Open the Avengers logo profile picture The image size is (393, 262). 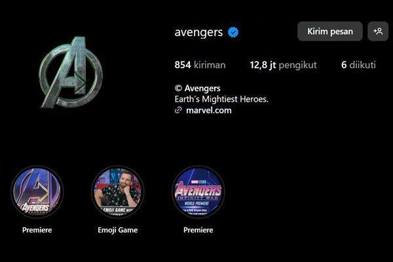[x=71, y=72]
